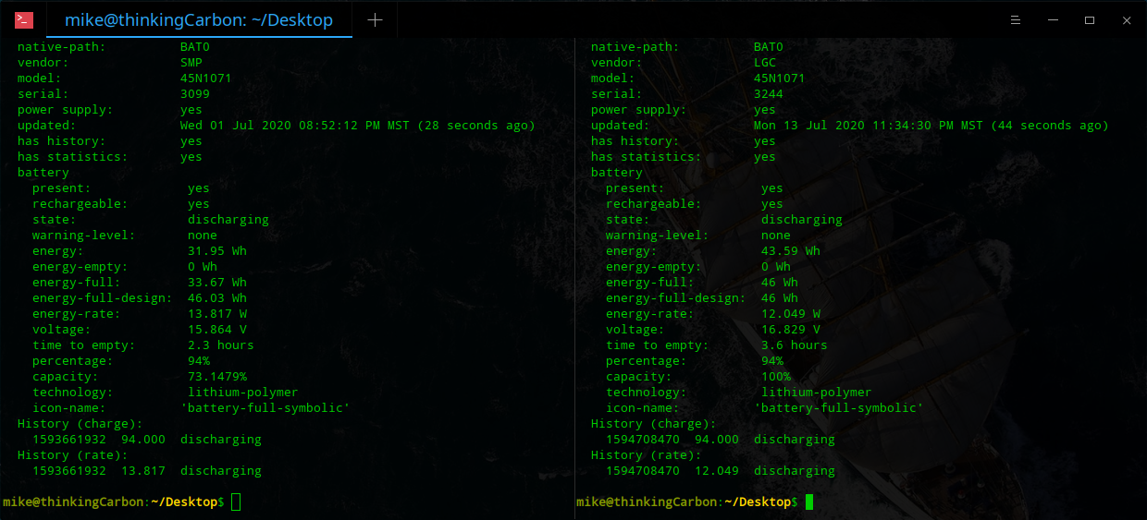Click the 100% capacity value in right pane
The height and width of the screenshot is (520, 1147).
pyautogui.click(x=776, y=377)
